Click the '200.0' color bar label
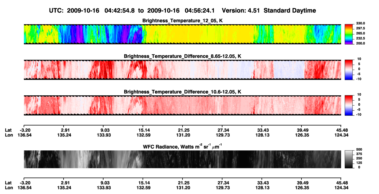 tap(361, 43)
